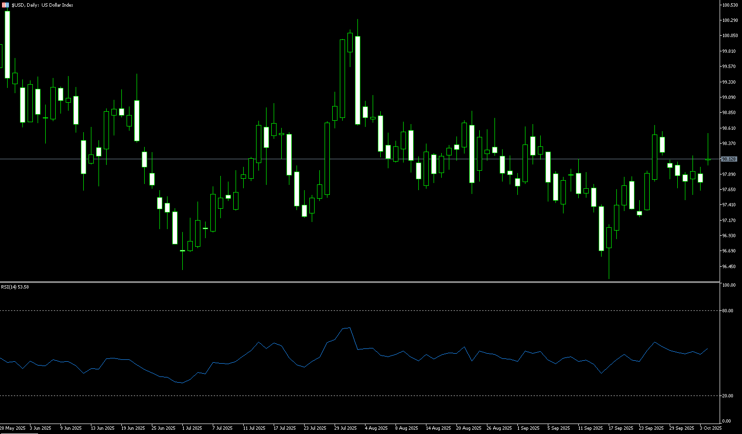Click the 96.450 price scale label

[x=729, y=267]
